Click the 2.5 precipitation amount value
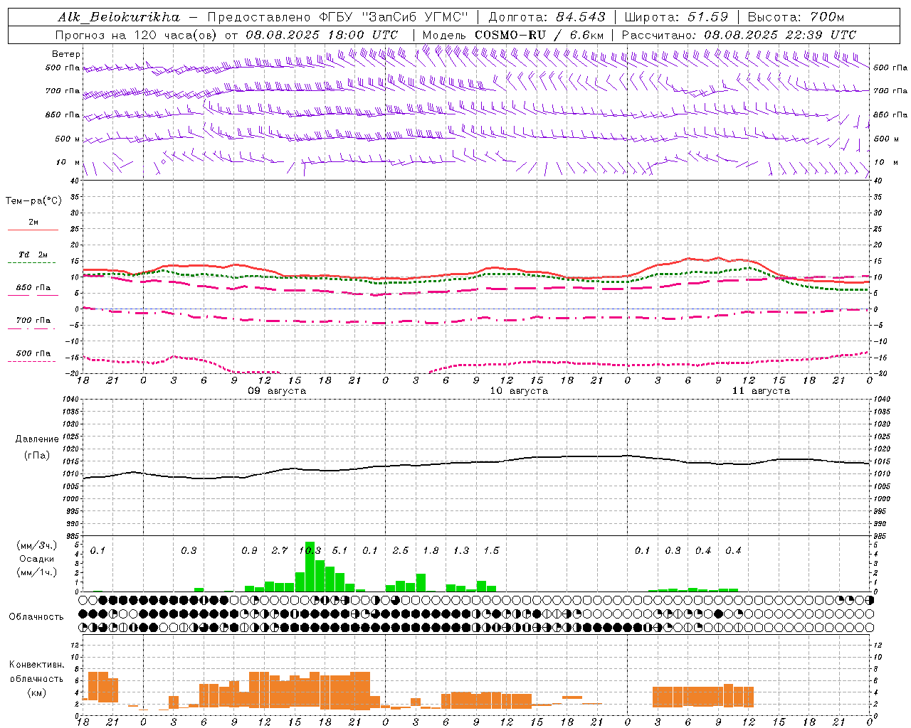The image size is (911, 728). (401, 550)
